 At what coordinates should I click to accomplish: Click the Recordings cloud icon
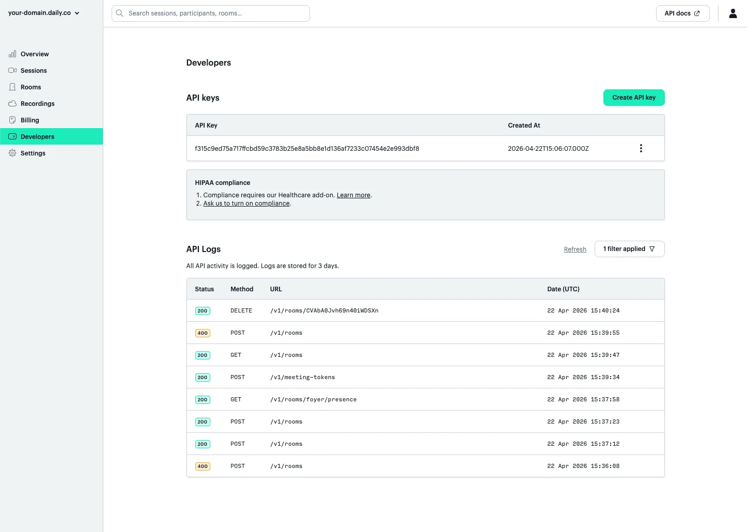click(x=12, y=103)
